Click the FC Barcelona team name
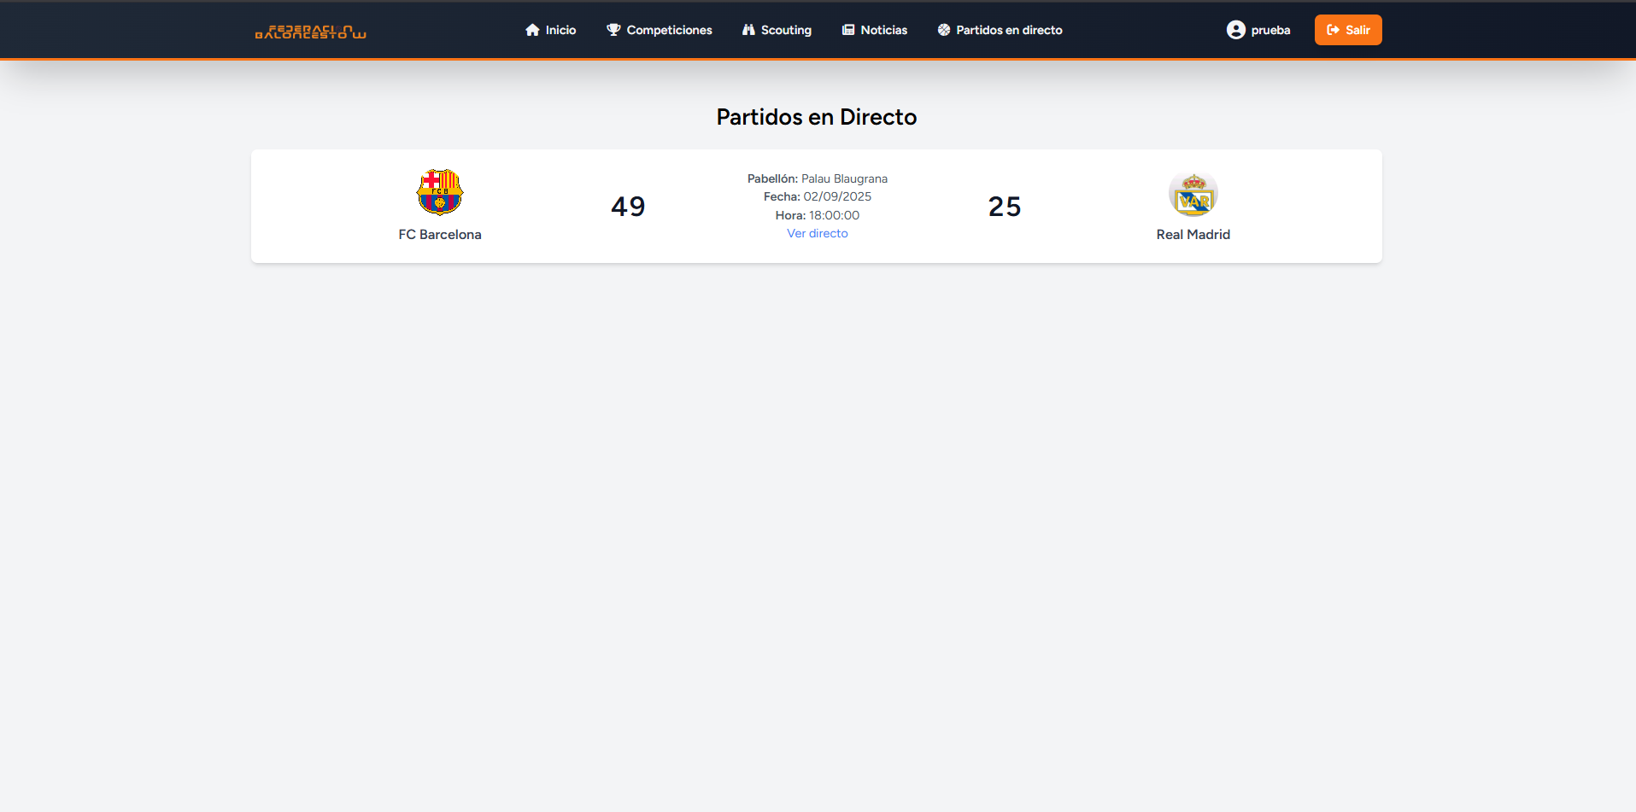Screen dimensions: 1636x812 440,234
